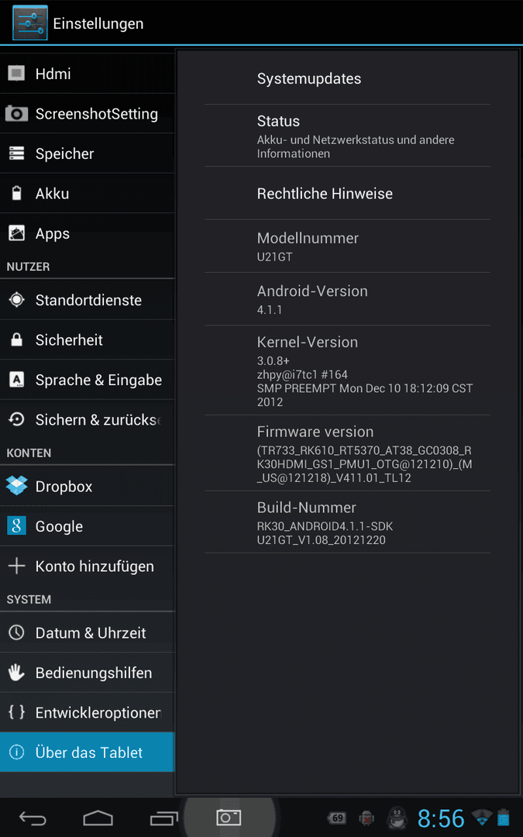Open Rechtliche Hinweise
The image size is (523, 837).
[347, 193]
